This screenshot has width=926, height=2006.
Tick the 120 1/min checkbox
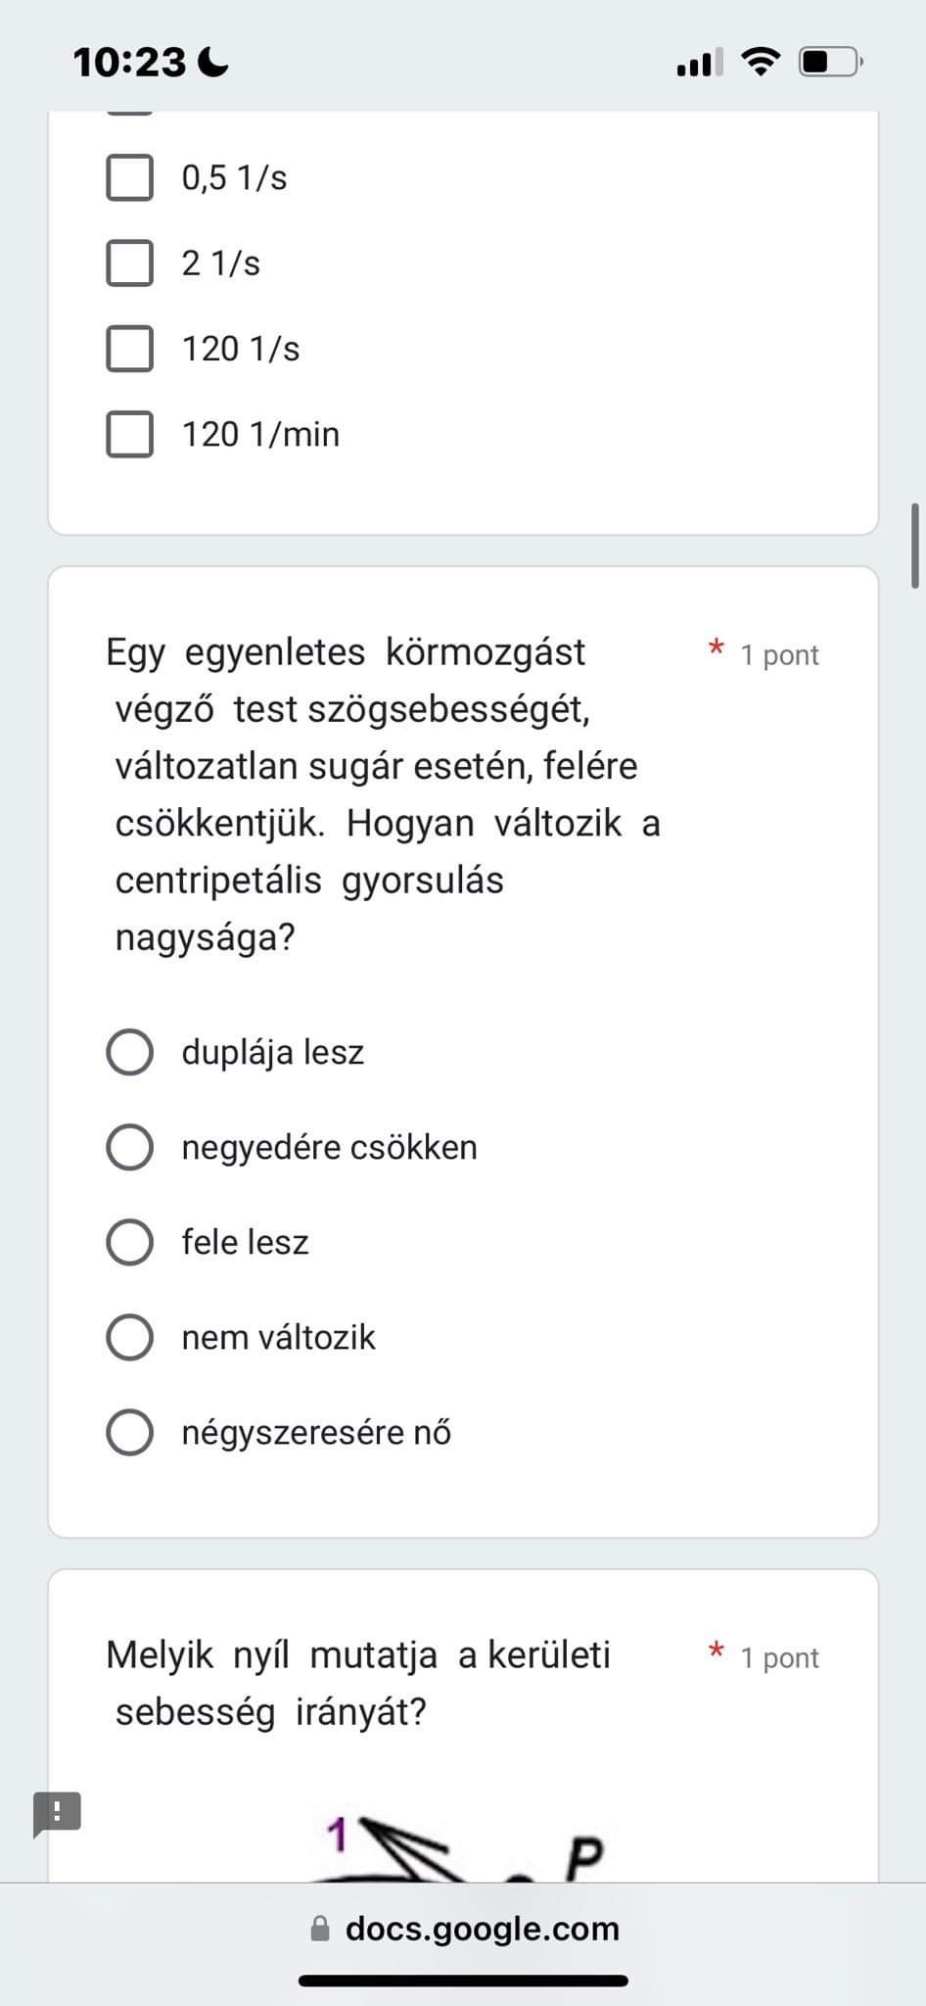pos(129,434)
